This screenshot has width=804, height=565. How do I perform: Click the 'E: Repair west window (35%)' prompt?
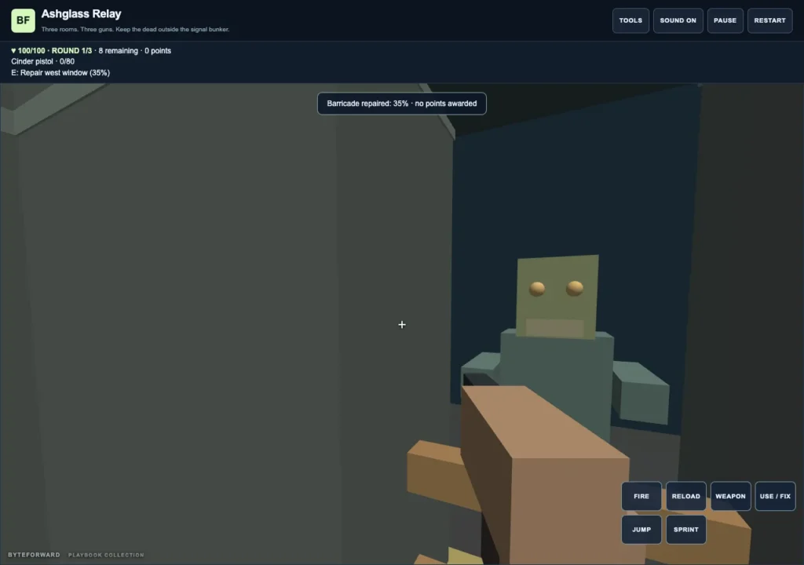pyautogui.click(x=60, y=73)
